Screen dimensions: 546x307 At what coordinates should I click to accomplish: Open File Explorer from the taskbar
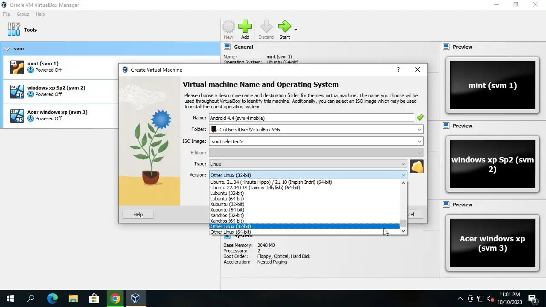tap(73, 298)
